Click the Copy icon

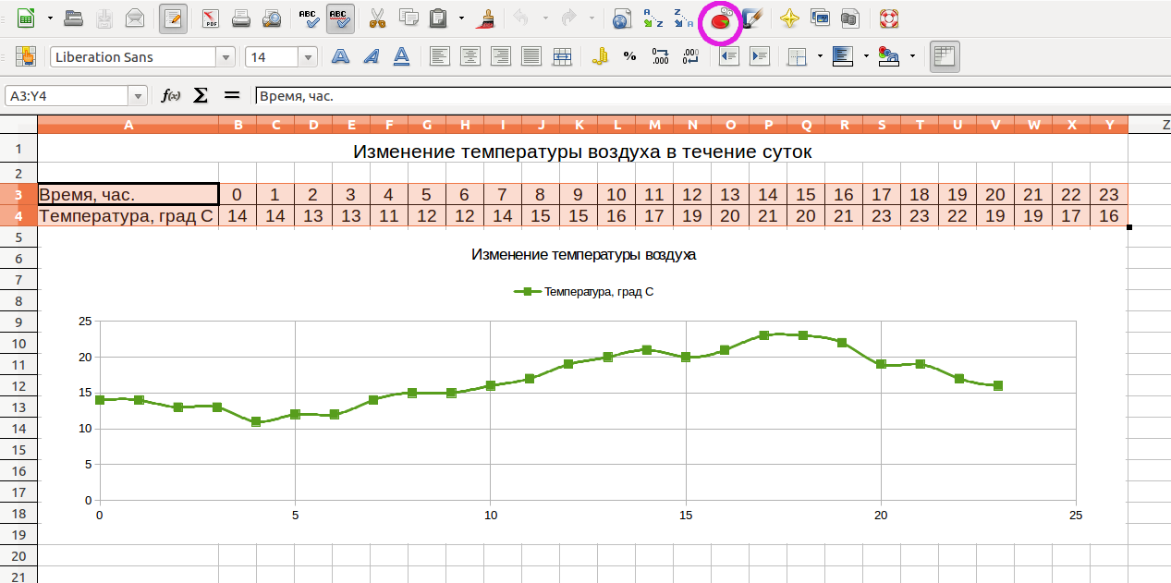(x=408, y=18)
